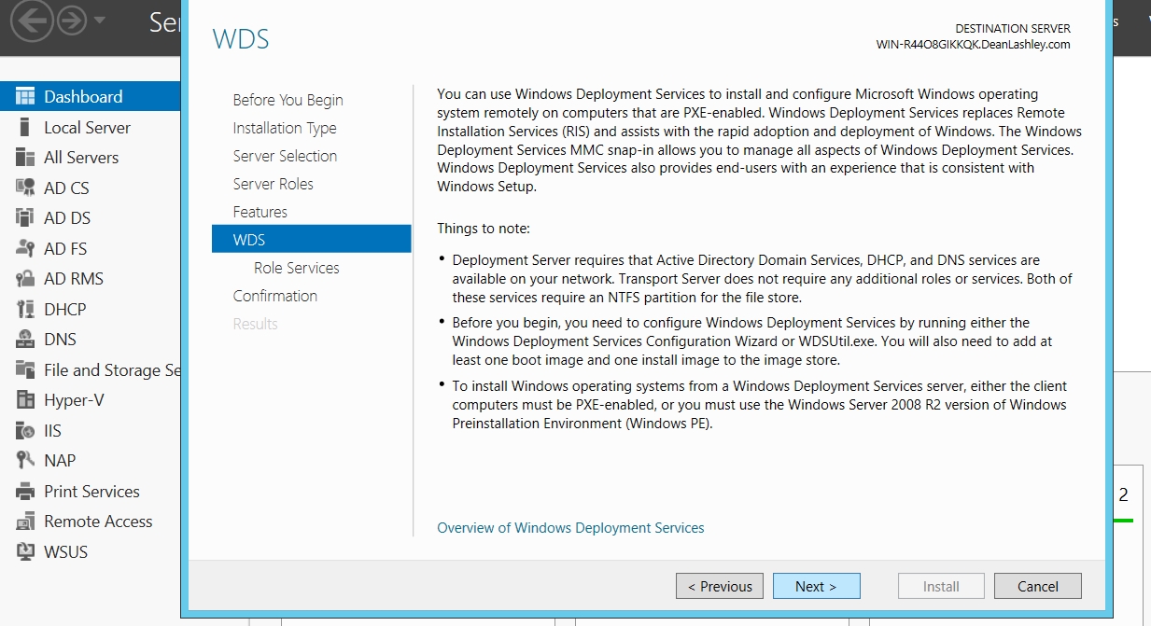Open the Role Services wizard step
This screenshot has height=626, width=1151.
pos(296,268)
